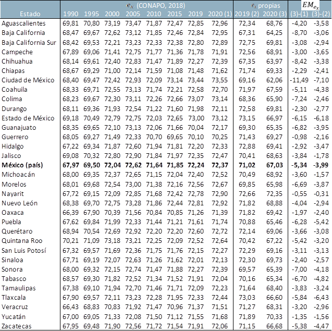Screen dimensions: 332x331
Task: Select the (3)-(2) column header
Action: 321,14
